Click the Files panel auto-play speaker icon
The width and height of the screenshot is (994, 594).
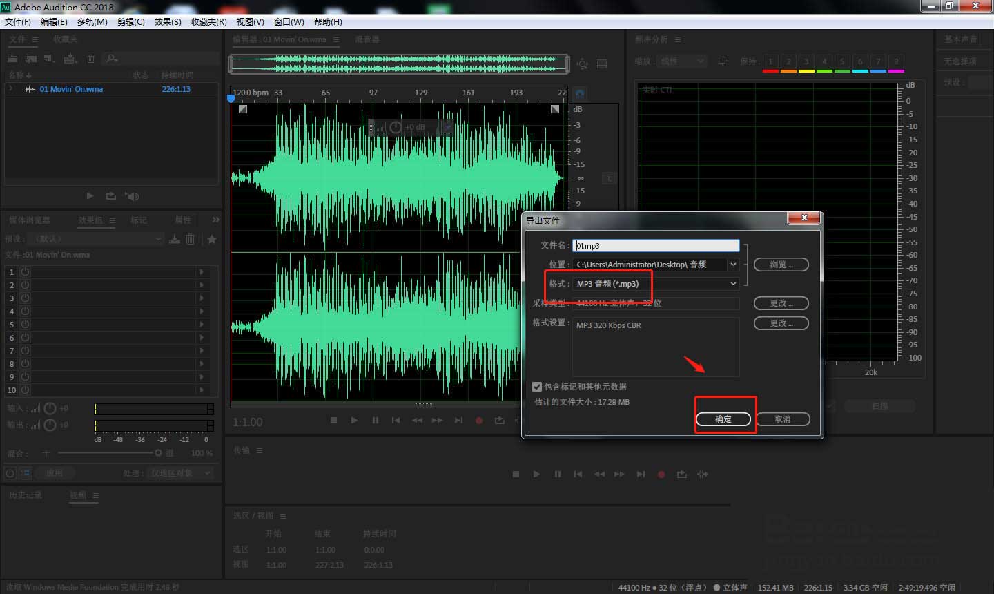point(132,196)
